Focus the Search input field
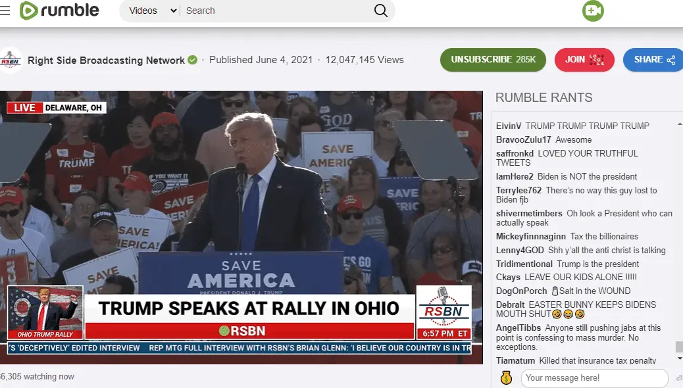The width and height of the screenshot is (683, 388). click(276, 11)
